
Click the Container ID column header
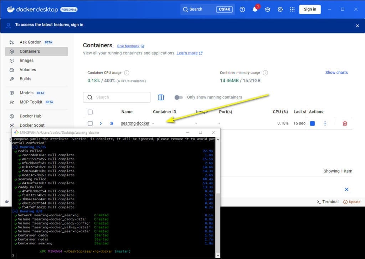click(x=165, y=112)
